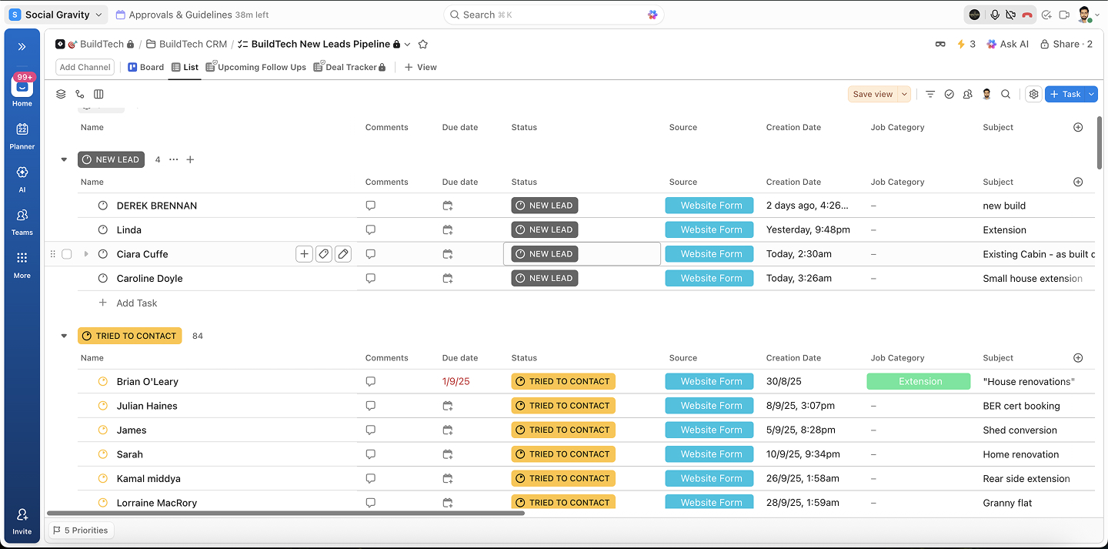Open the Planner in the sidebar
The width and height of the screenshot is (1108, 549).
22,136
